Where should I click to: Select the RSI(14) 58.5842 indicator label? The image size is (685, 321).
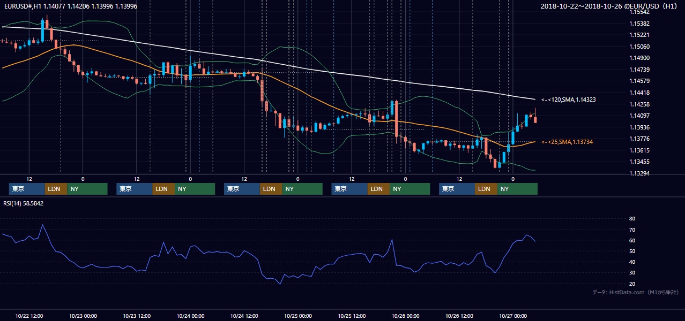(x=24, y=203)
